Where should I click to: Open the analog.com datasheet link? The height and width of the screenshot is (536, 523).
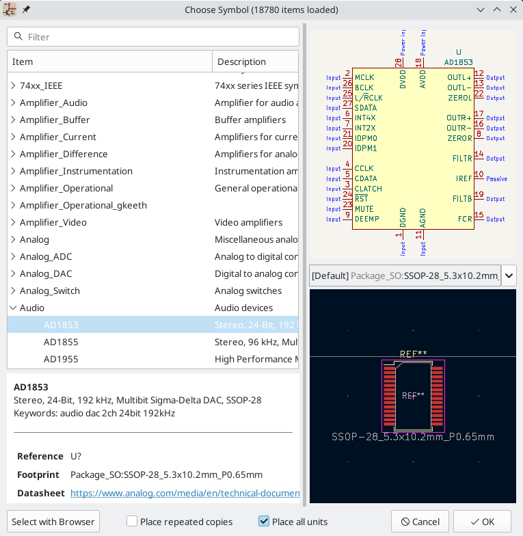(x=185, y=493)
